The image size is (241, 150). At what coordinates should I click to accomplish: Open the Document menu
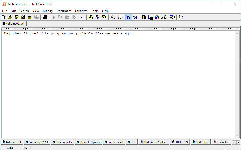64,11
